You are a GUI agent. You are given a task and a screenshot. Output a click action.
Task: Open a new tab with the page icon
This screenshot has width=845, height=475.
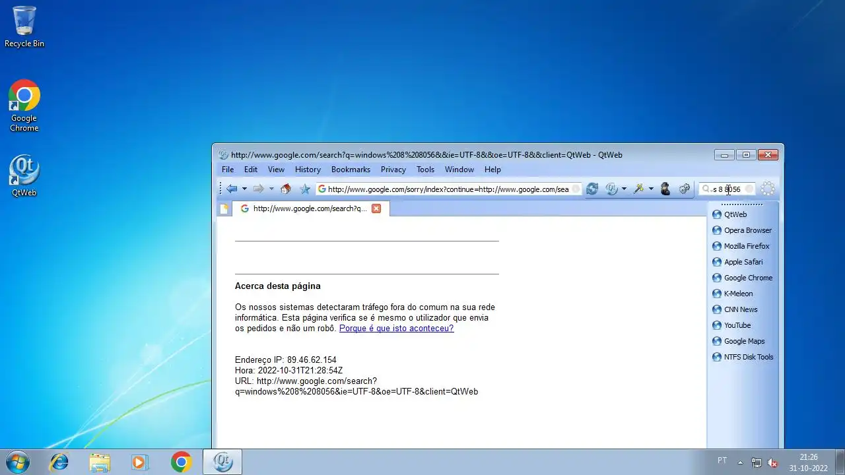224,208
